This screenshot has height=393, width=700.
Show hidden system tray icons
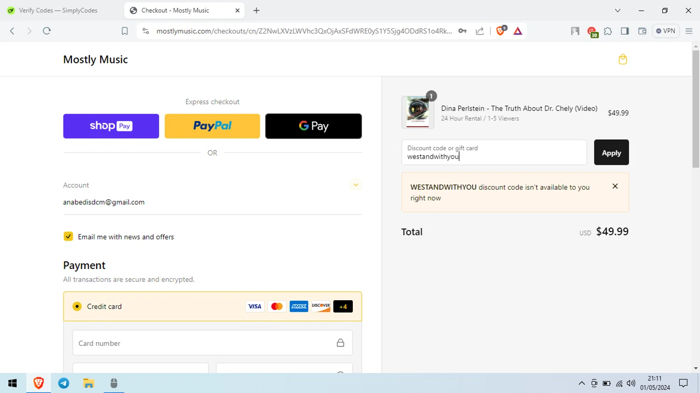tap(581, 383)
